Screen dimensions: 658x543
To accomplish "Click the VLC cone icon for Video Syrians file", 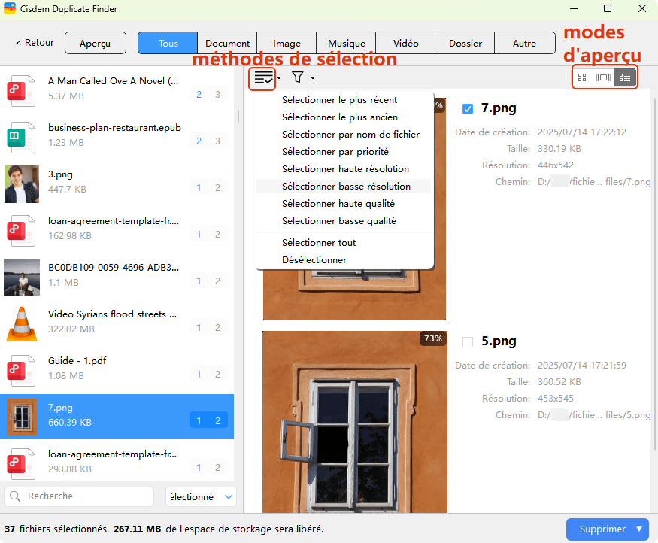I will [x=22, y=323].
